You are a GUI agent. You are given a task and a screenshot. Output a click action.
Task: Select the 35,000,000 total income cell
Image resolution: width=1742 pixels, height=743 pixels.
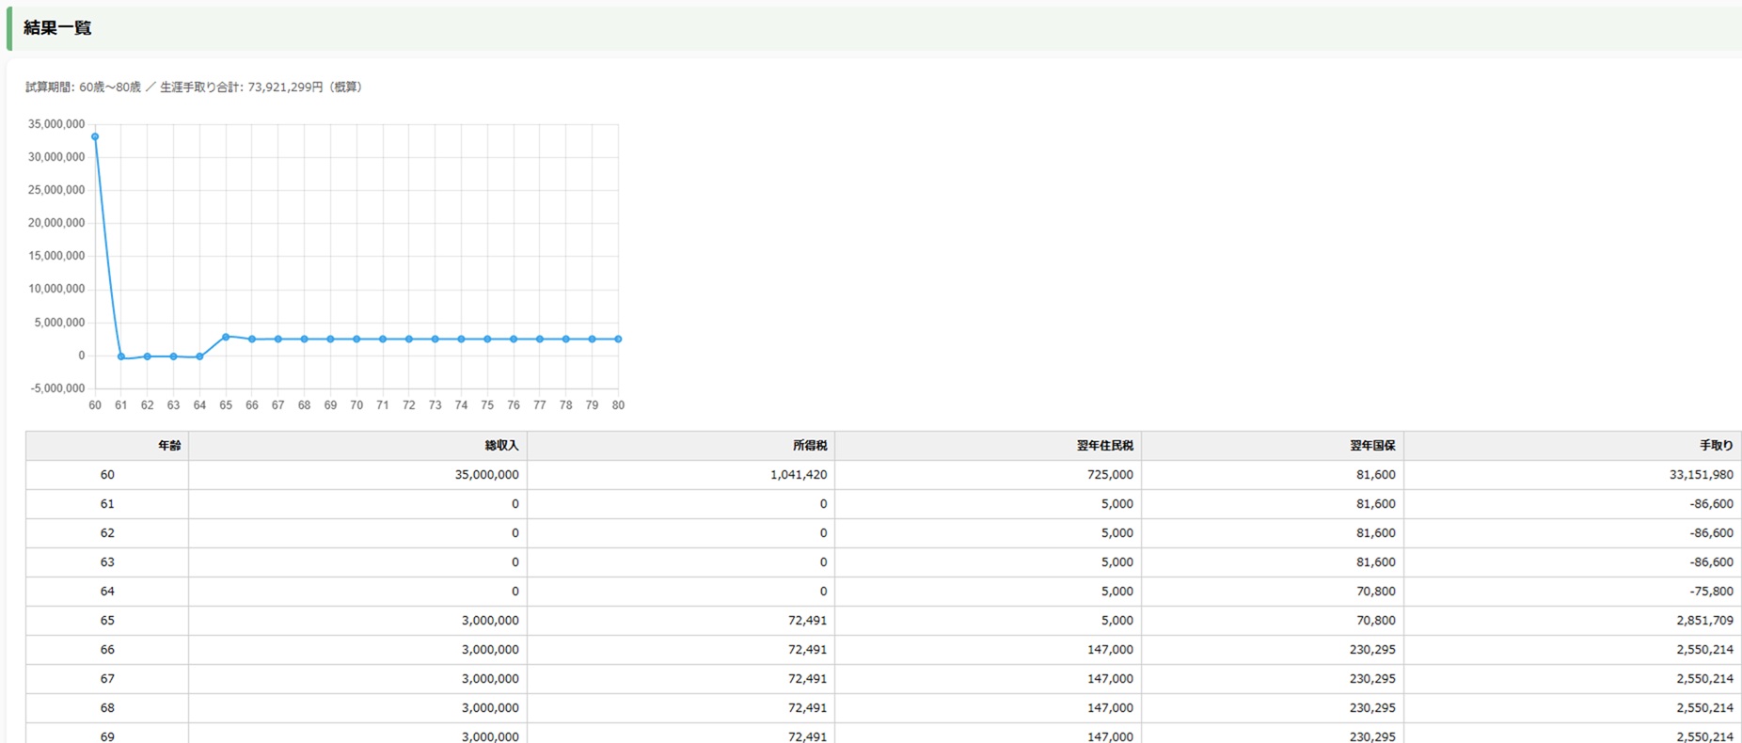click(486, 475)
